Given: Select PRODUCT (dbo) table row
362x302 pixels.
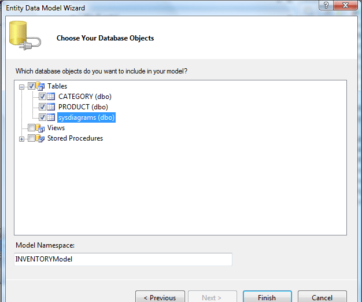Looking at the screenshot, I should tap(83, 107).
